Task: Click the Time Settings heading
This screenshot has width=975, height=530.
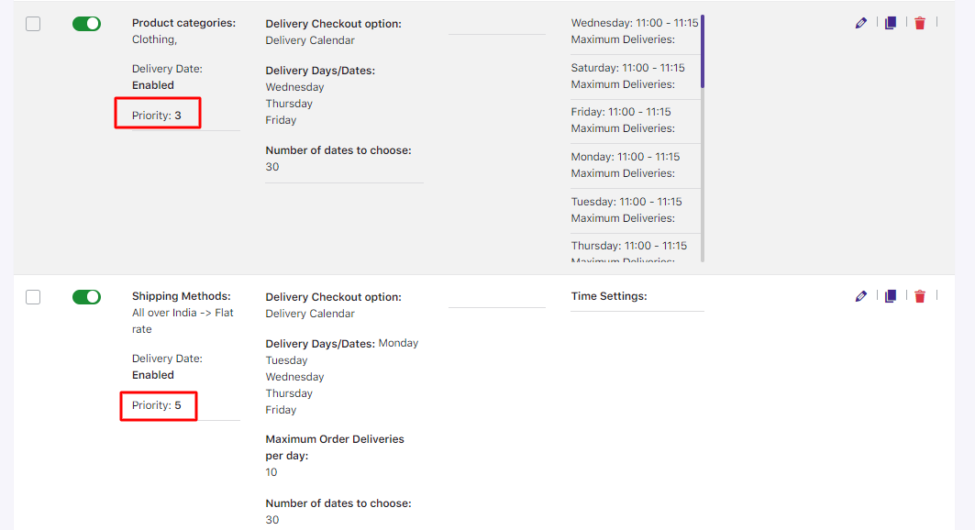Action: point(609,296)
